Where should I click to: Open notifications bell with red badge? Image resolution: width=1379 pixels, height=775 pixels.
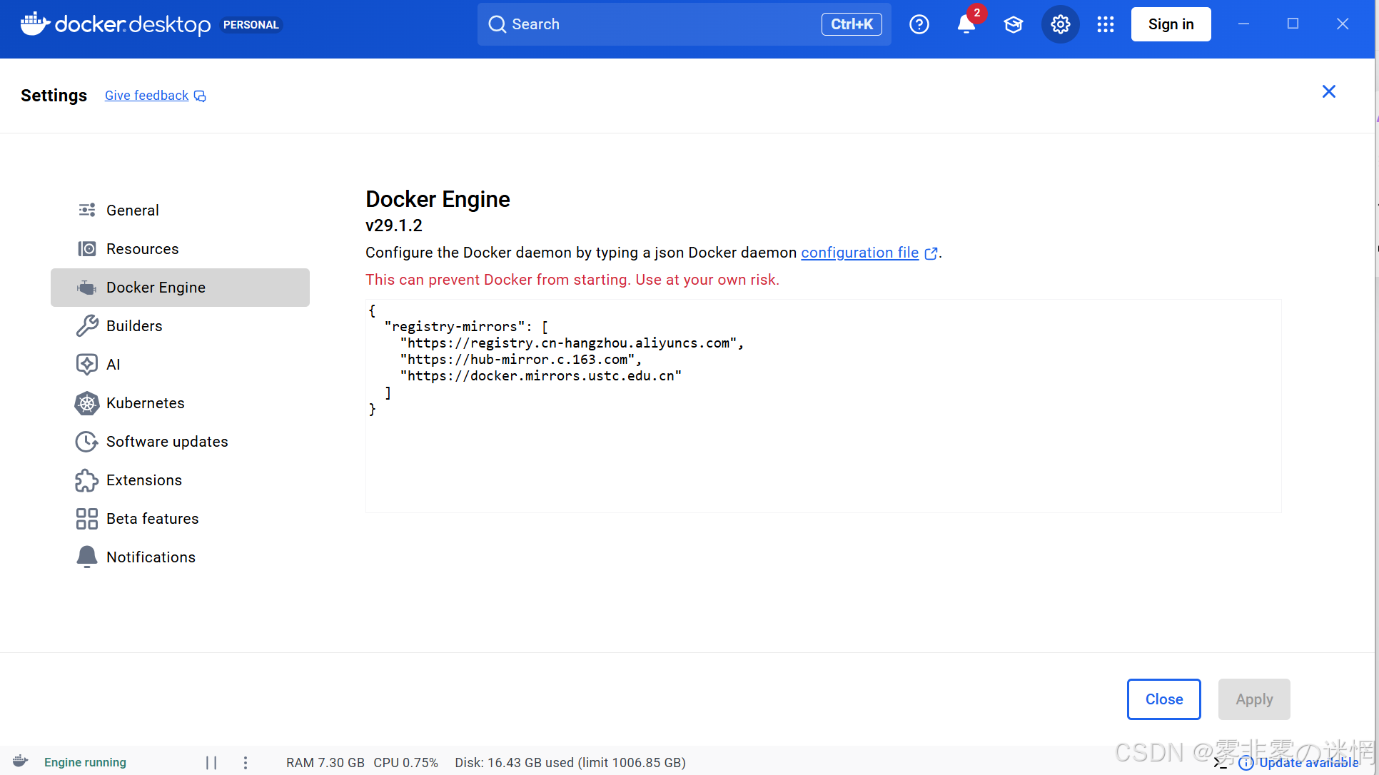966,24
